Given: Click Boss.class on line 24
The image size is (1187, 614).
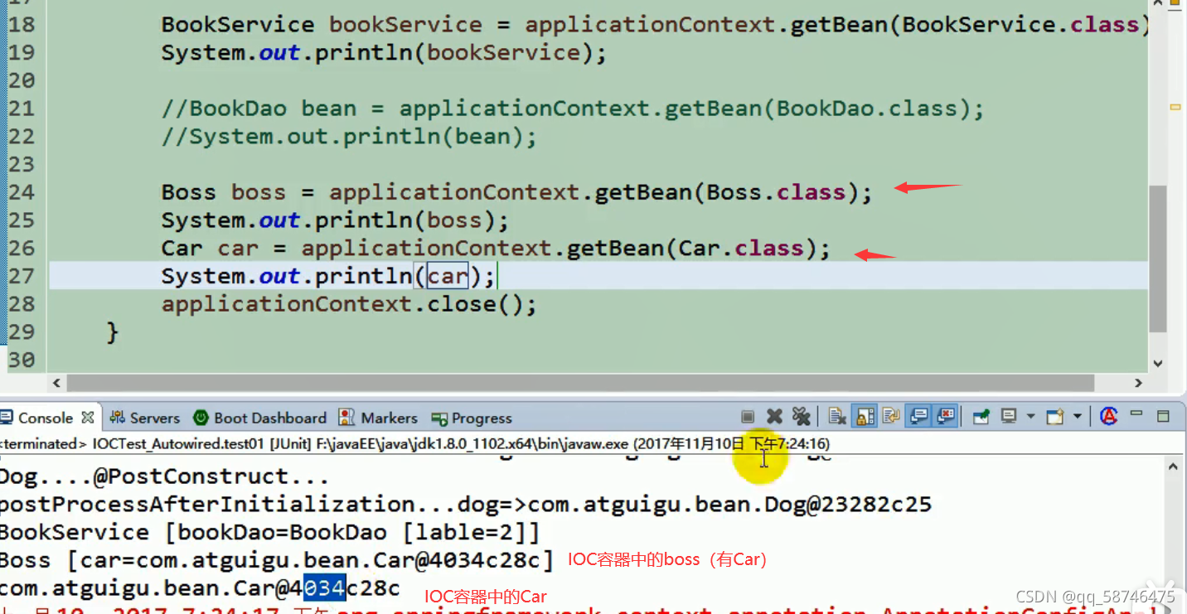Looking at the screenshot, I should coord(775,192).
